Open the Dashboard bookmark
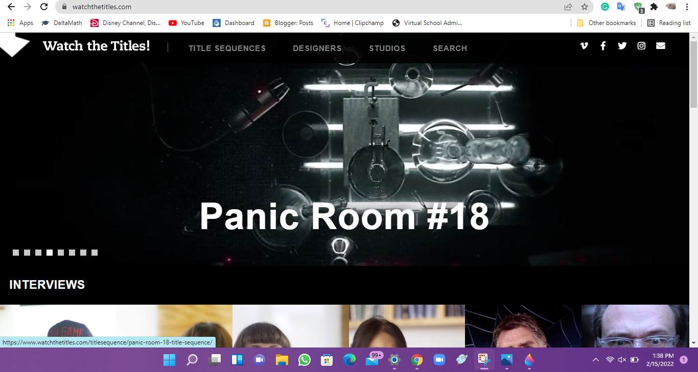Image resolution: width=698 pixels, height=372 pixels. (234, 23)
